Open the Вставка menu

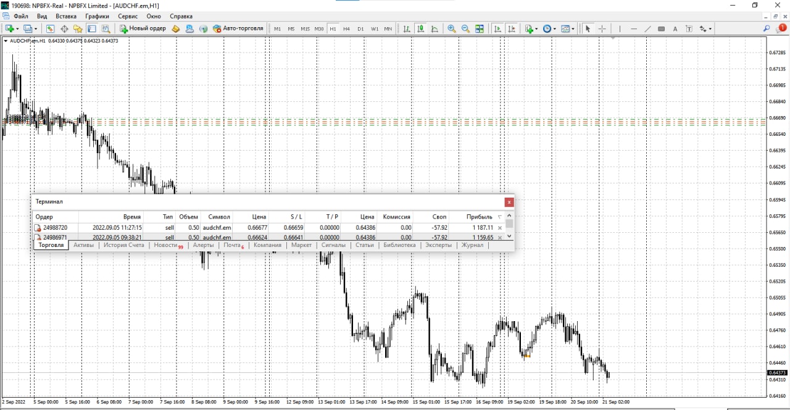(x=66, y=16)
